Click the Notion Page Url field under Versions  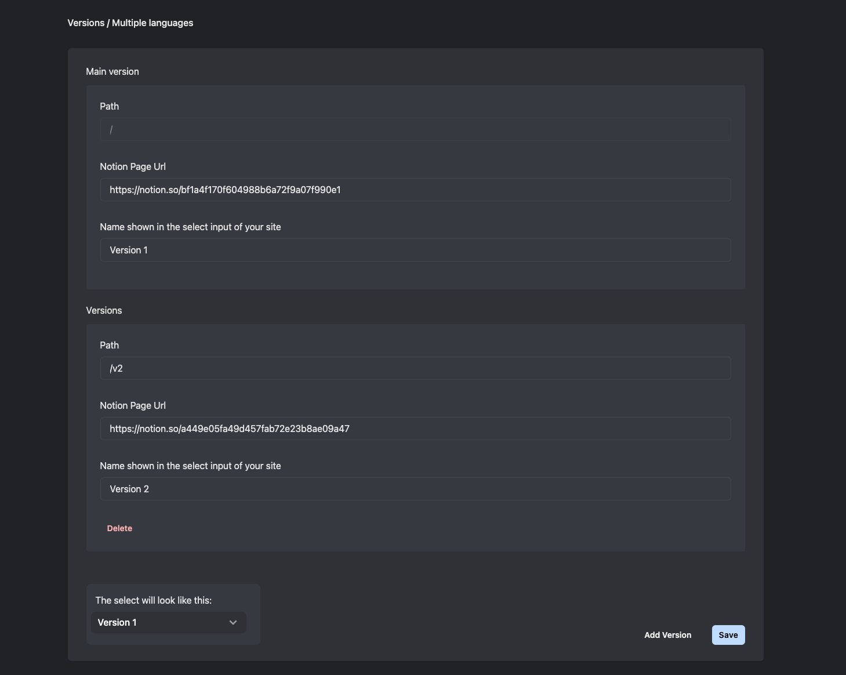click(x=415, y=429)
